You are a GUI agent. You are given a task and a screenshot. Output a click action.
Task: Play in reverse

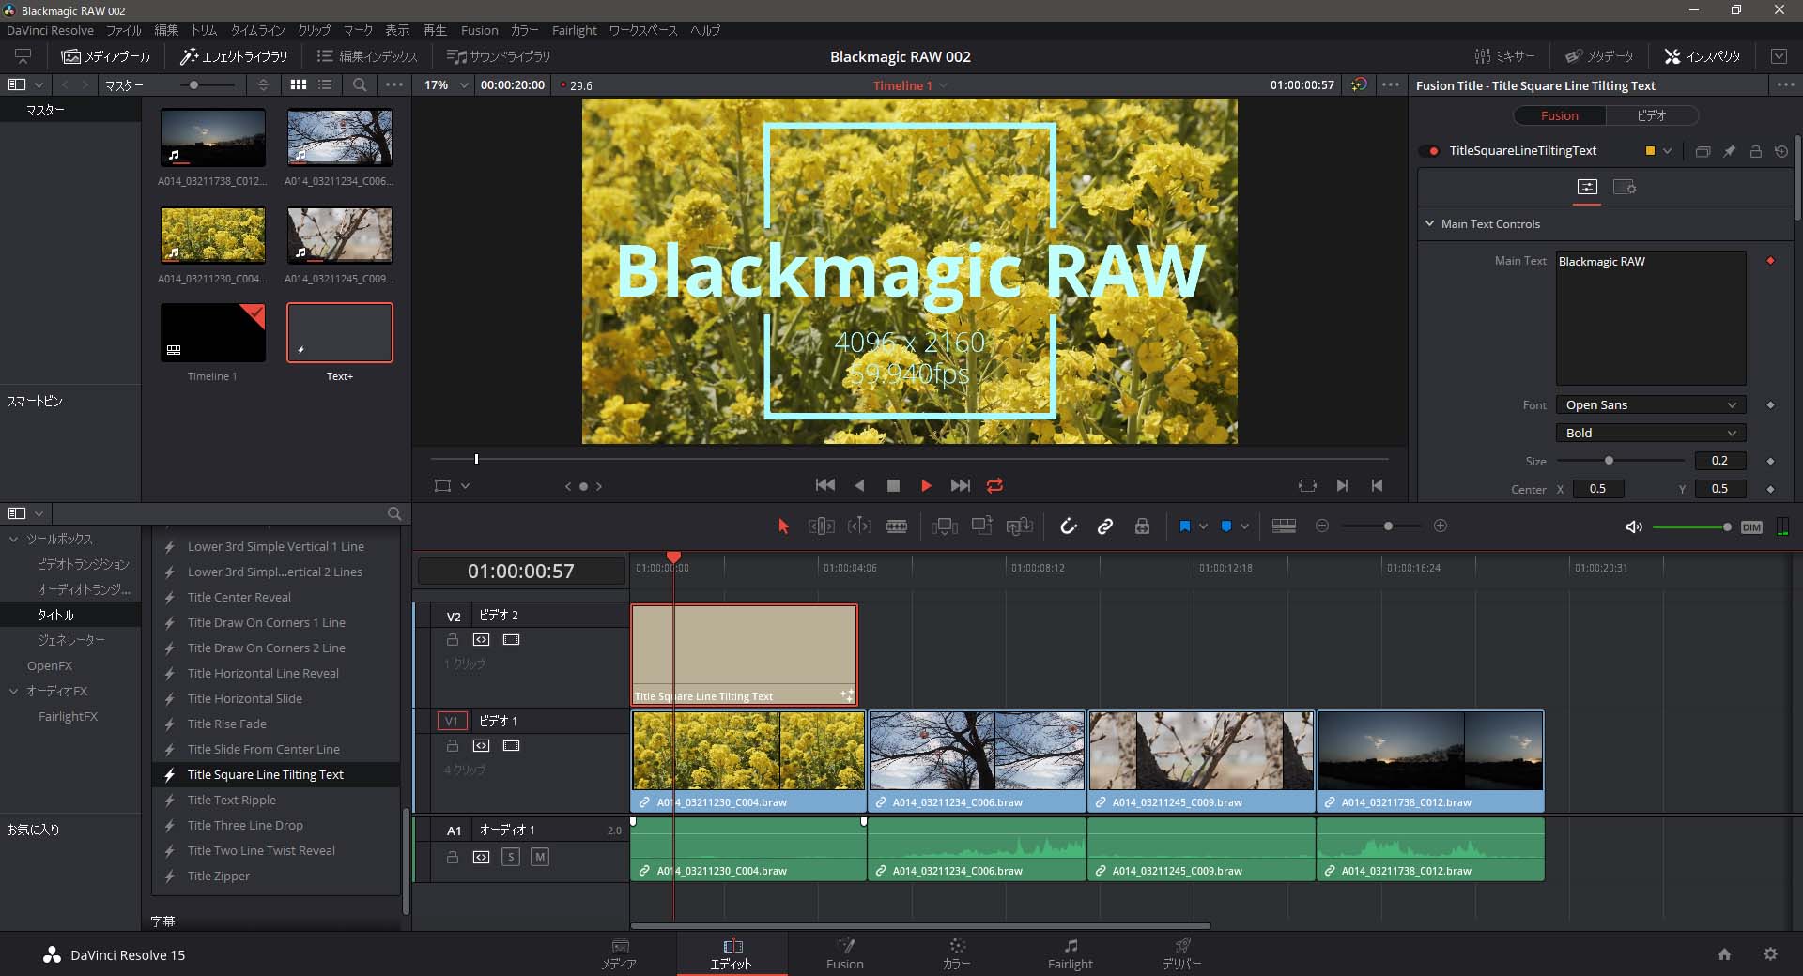click(859, 485)
